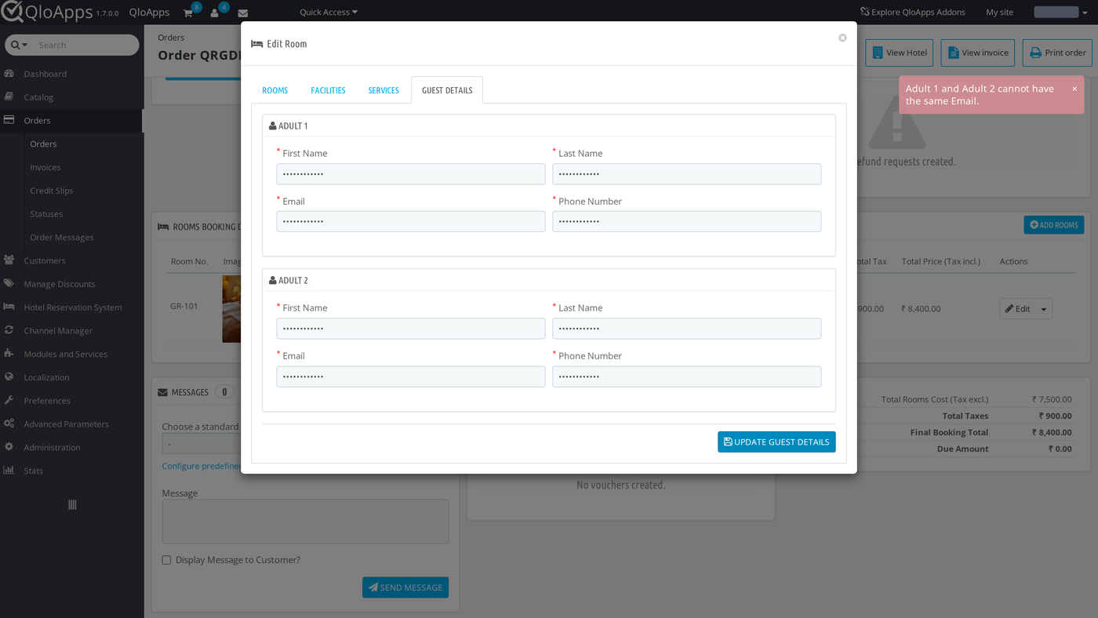The width and height of the screenshot is (1098, 618).
Task: Click Adult 1 First Name field
Action: [x=411, y=174]
